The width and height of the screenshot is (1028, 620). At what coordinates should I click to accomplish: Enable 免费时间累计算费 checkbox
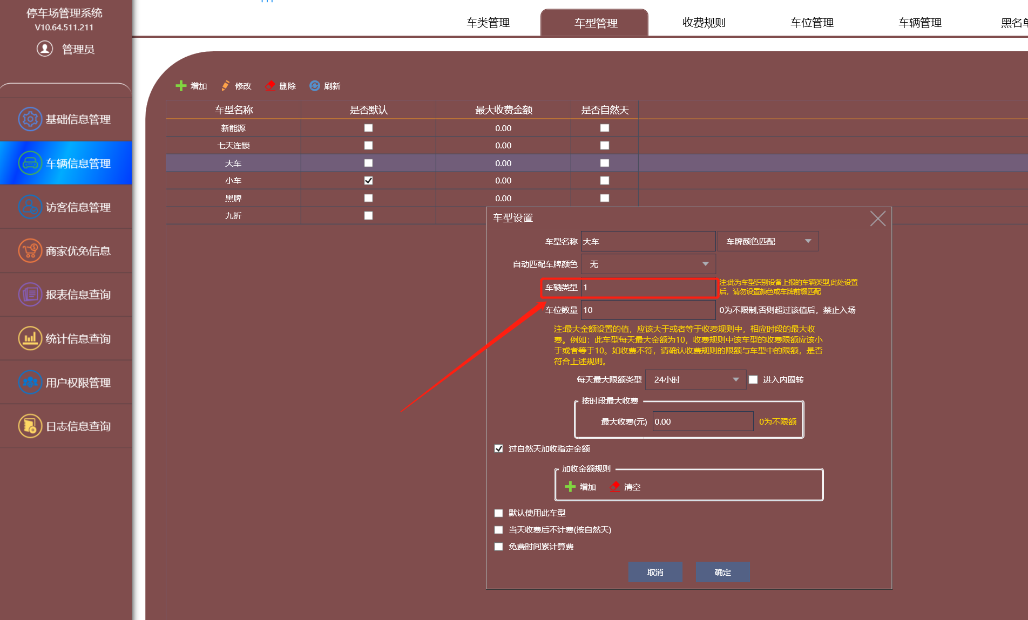(499, 547)
